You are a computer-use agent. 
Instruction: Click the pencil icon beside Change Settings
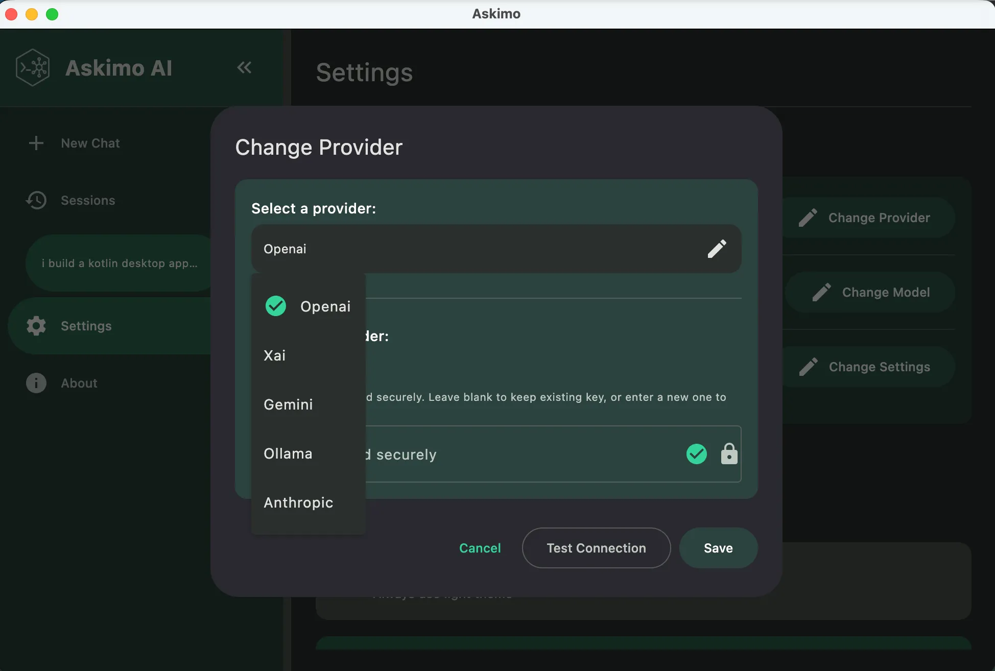809,366
